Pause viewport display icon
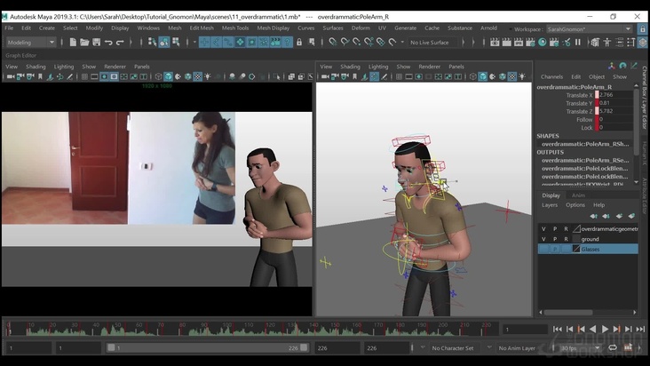This screenshot has width=650, height=366. [x=578, y=43]
